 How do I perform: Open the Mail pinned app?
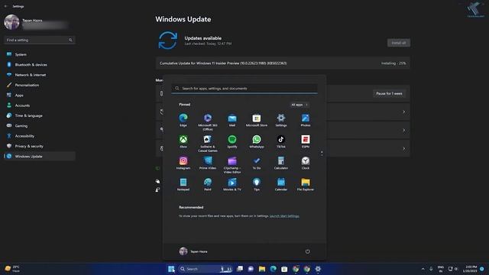(232, 120)
